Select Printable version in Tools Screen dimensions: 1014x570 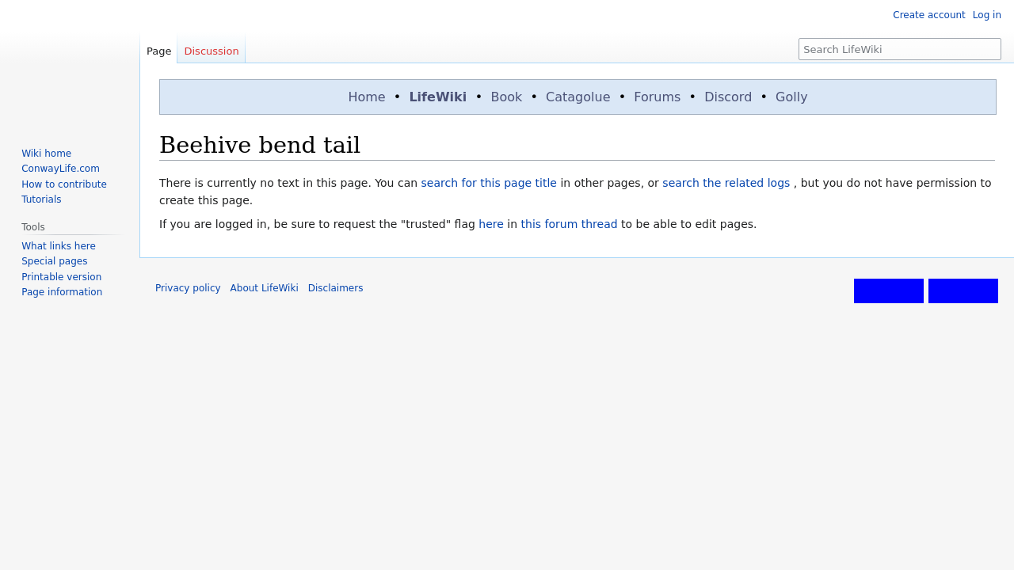point(61,277)
